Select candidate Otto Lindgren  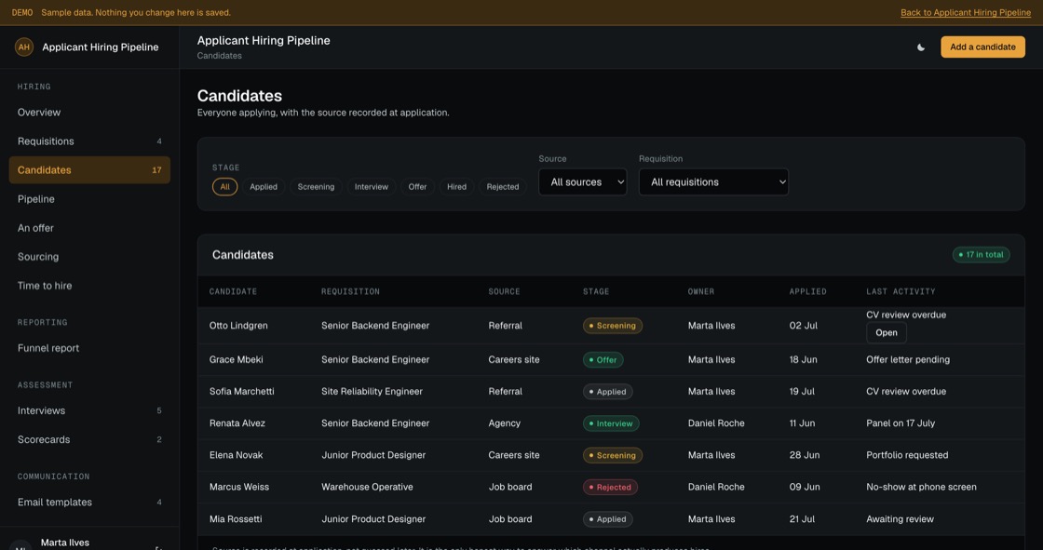tap(238, 326)
